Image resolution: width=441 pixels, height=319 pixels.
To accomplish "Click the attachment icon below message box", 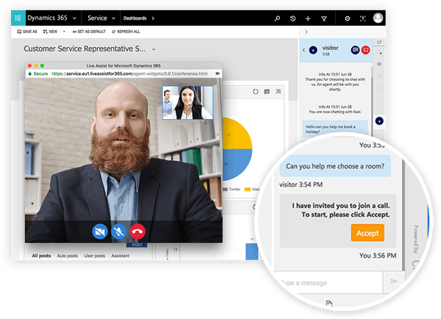I will 329,304.
